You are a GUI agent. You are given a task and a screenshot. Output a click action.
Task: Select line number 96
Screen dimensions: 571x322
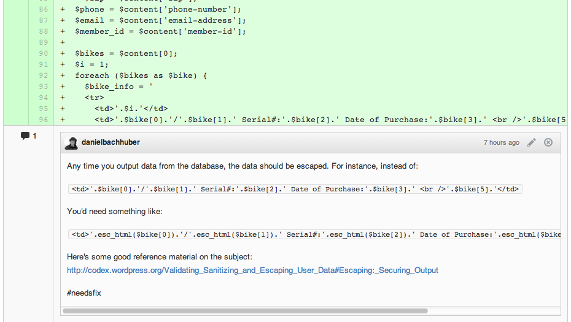44,120
